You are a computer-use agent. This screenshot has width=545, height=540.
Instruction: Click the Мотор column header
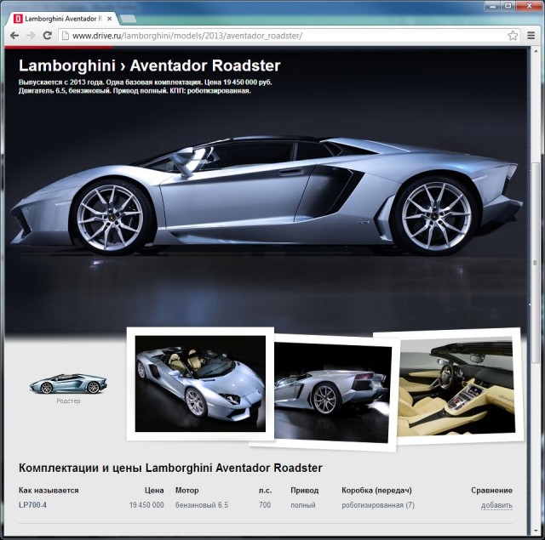pyautogui.click(x=187, y=491)
